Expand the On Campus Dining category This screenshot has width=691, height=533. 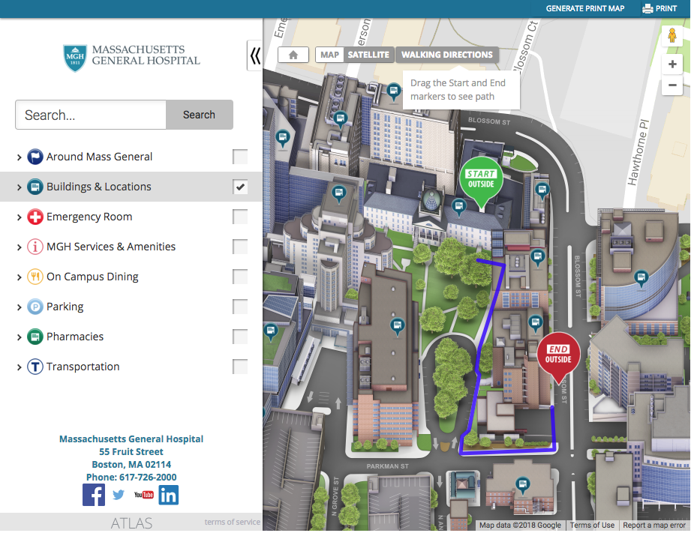point(19,277)
